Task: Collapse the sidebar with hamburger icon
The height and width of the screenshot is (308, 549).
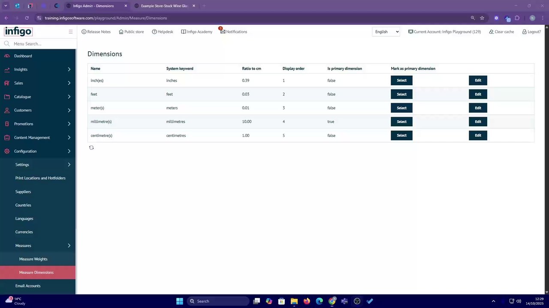Action: point(71,32)
